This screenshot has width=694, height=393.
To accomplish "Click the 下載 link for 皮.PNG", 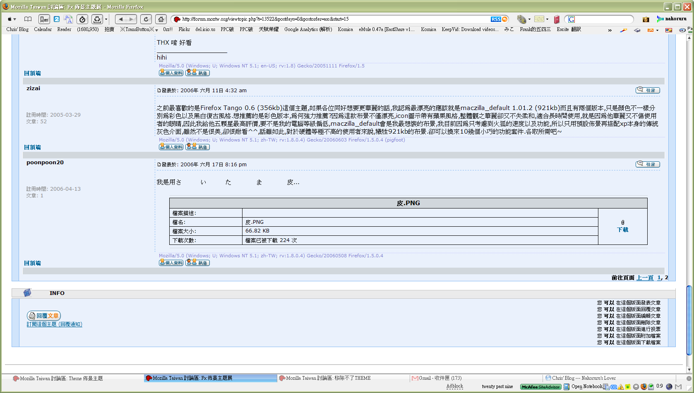I will (622, 230).
